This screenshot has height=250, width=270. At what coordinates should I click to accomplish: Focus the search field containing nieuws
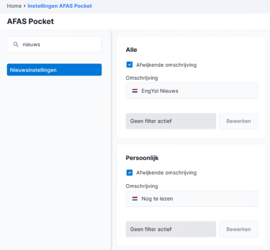54,44
